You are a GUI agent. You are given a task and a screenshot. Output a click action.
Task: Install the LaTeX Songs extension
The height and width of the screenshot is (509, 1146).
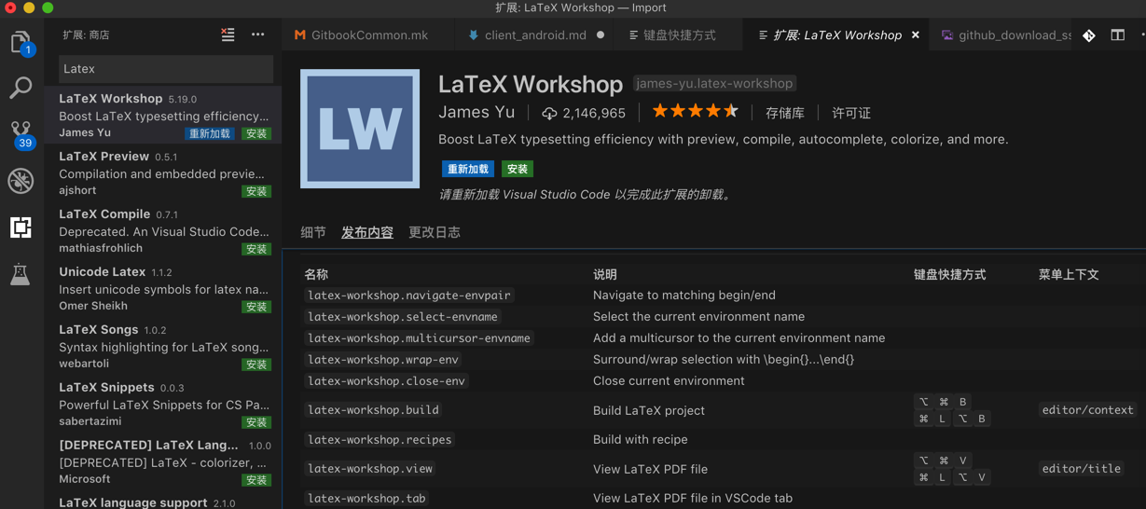click(256, 365)
